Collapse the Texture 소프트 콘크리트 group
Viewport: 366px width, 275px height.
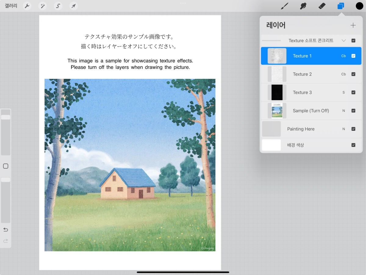click(x=343, y=41)
